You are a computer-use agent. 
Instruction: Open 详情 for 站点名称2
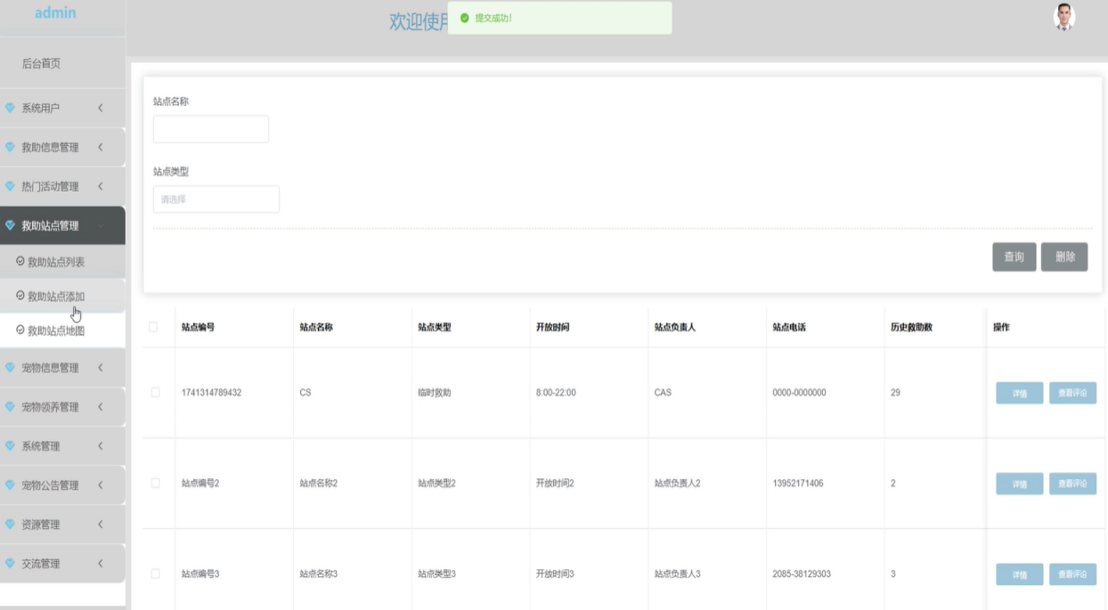[x=1019, y=484]
